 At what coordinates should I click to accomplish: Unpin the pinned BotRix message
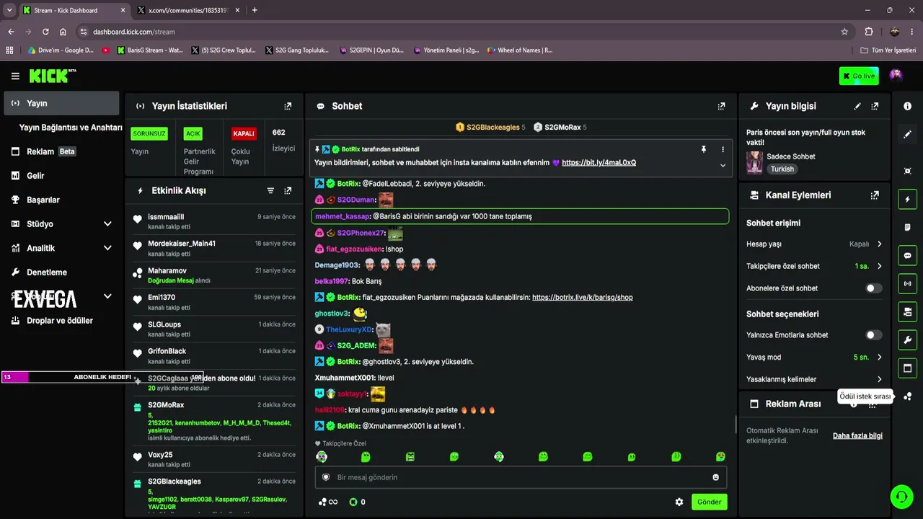704,149
